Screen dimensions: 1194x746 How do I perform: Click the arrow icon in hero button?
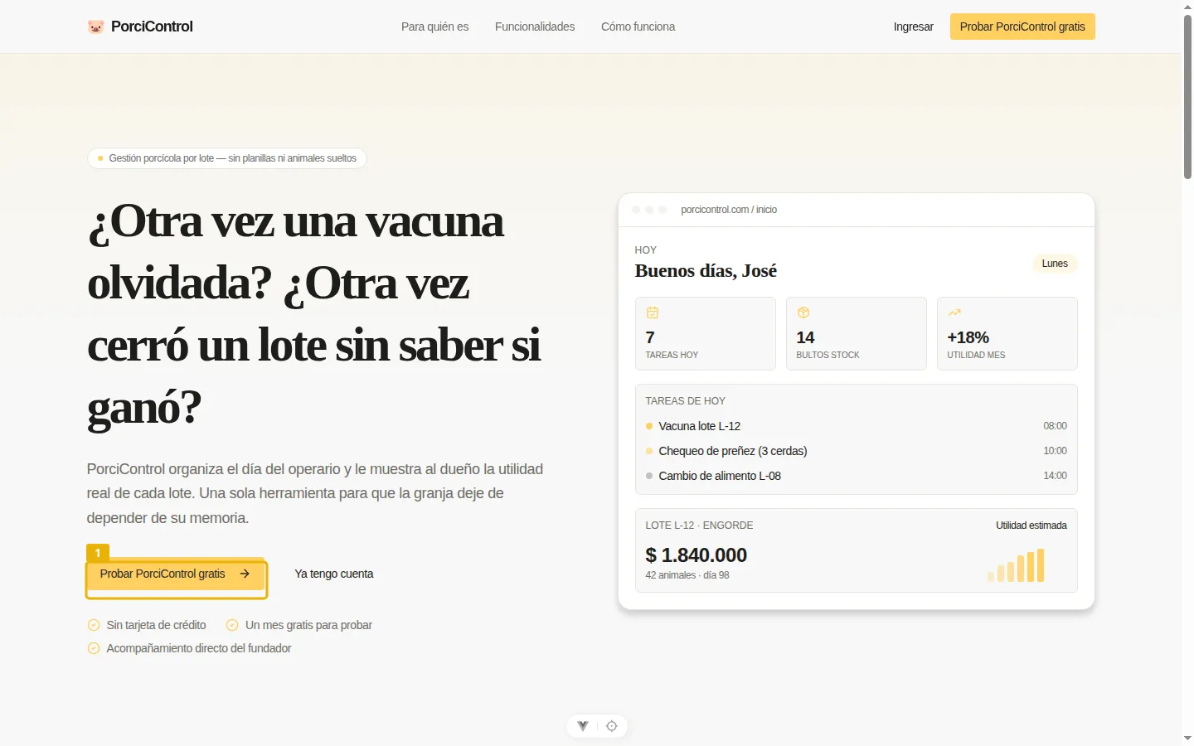pos(245,574)
